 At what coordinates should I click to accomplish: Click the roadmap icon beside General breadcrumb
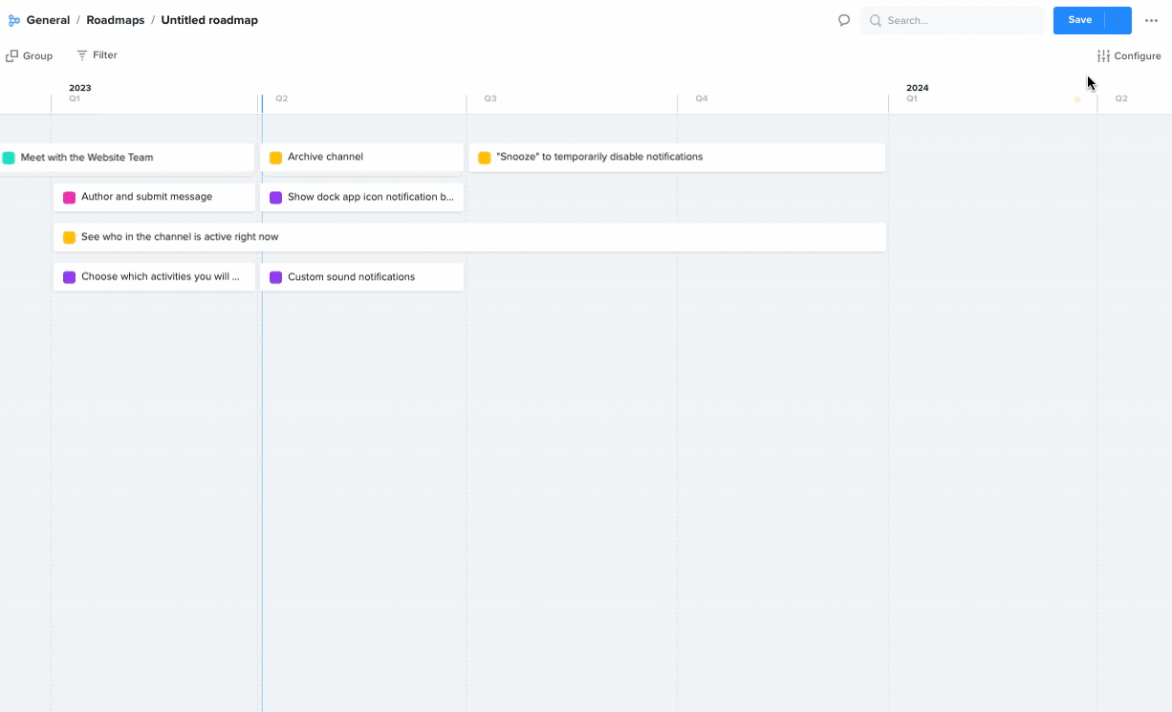[x=13, y=20]
